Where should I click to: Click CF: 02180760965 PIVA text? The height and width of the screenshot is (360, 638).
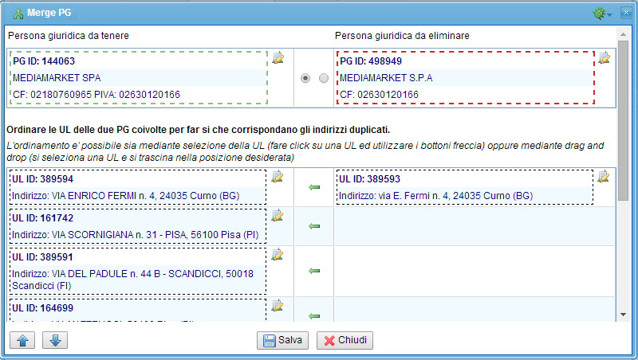(x=96, y=95)
